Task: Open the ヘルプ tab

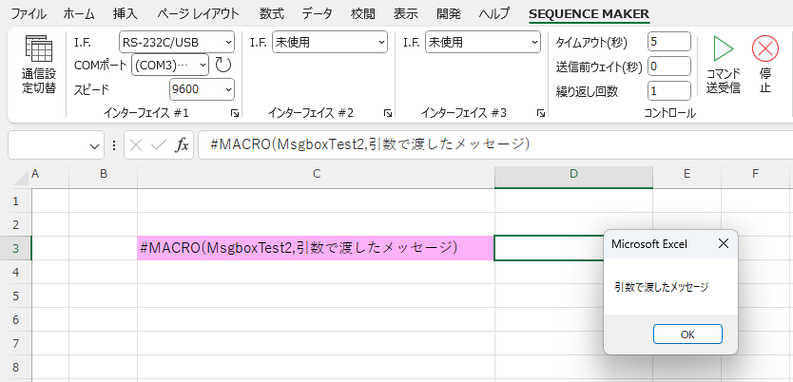Action: point(494,13)
